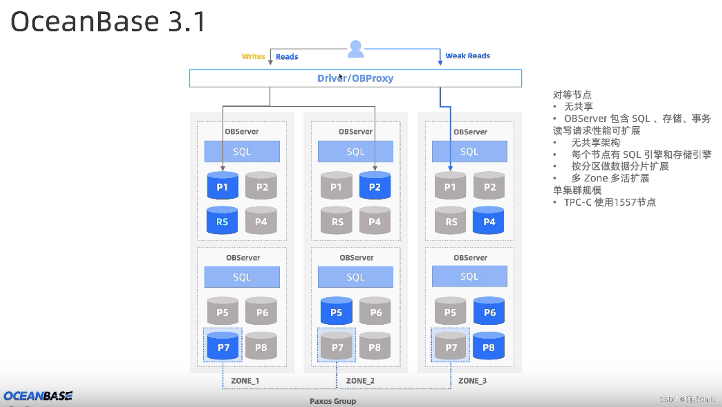The width and height of the screenshot is (722, 407).
Task: Click the OBServer label in upper ZONE_3
Action: click(470, 132)
